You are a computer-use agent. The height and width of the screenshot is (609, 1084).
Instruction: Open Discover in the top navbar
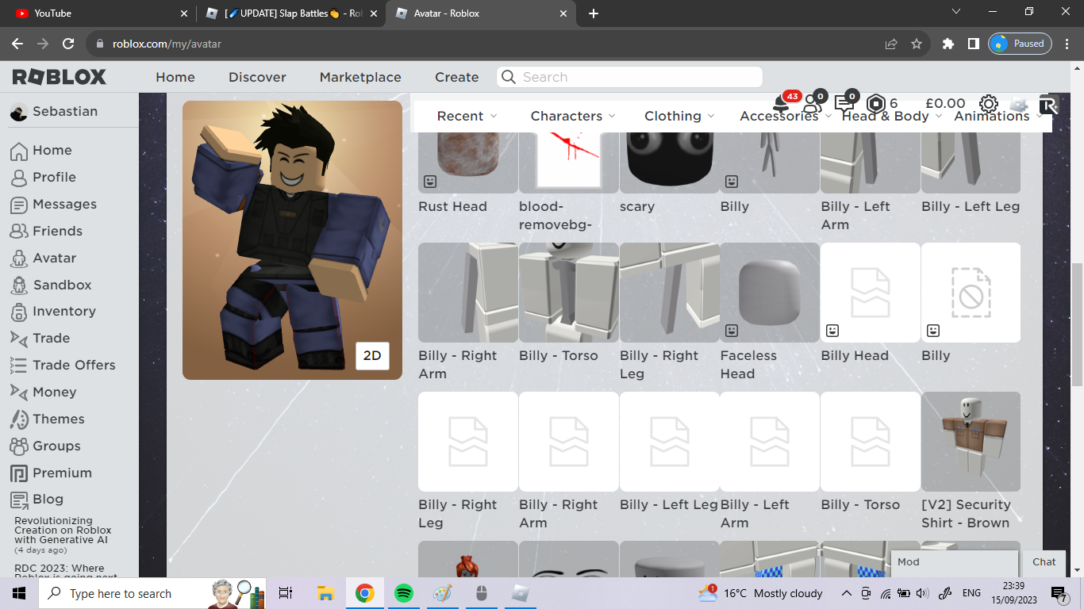[257, 77]
